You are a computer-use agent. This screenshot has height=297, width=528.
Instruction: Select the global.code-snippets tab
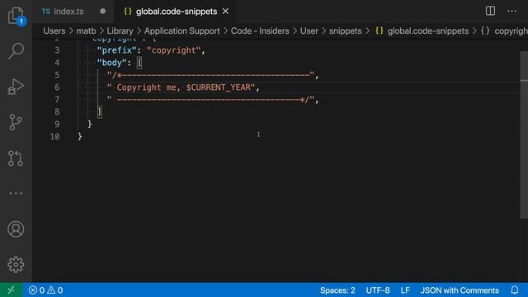pyautogui.click(x=177, y=12)
